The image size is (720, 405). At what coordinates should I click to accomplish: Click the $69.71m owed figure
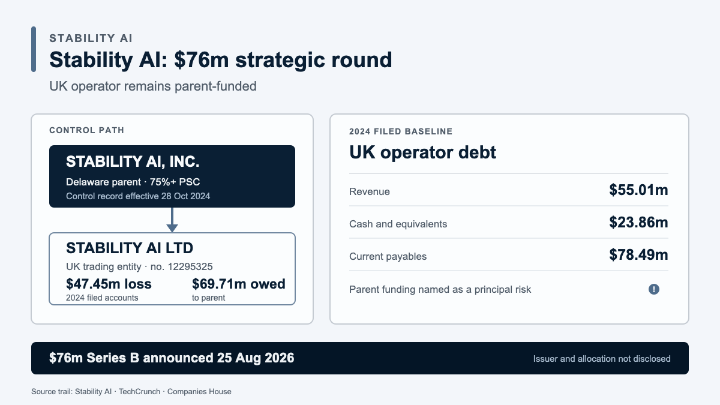pos(239,284)
